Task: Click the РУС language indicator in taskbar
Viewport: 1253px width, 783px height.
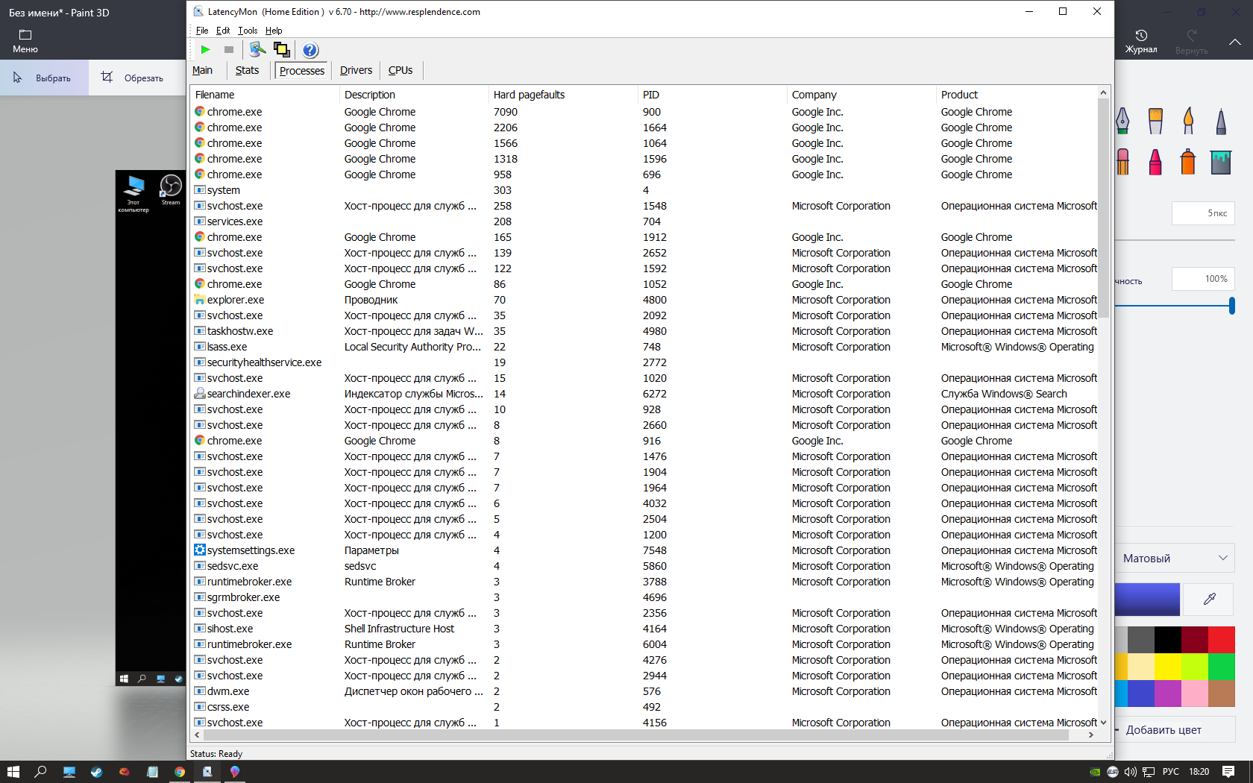Action: coord(1171,772)
